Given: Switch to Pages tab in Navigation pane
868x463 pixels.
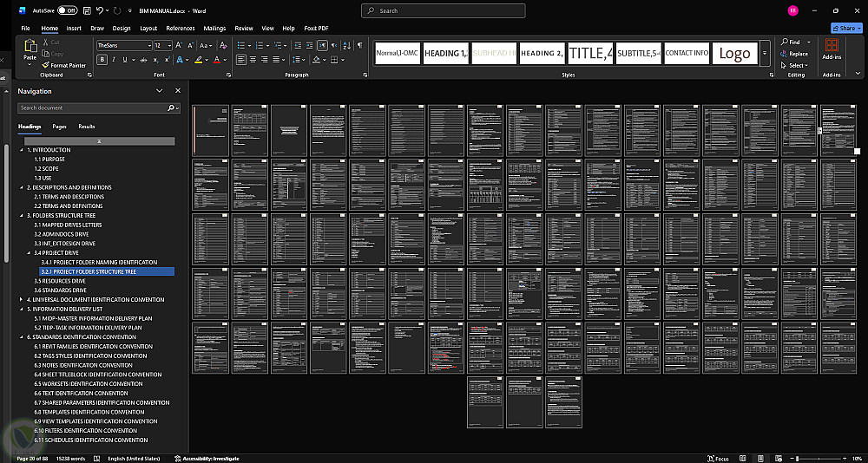Looking at the screenshot, I should 59,127.
